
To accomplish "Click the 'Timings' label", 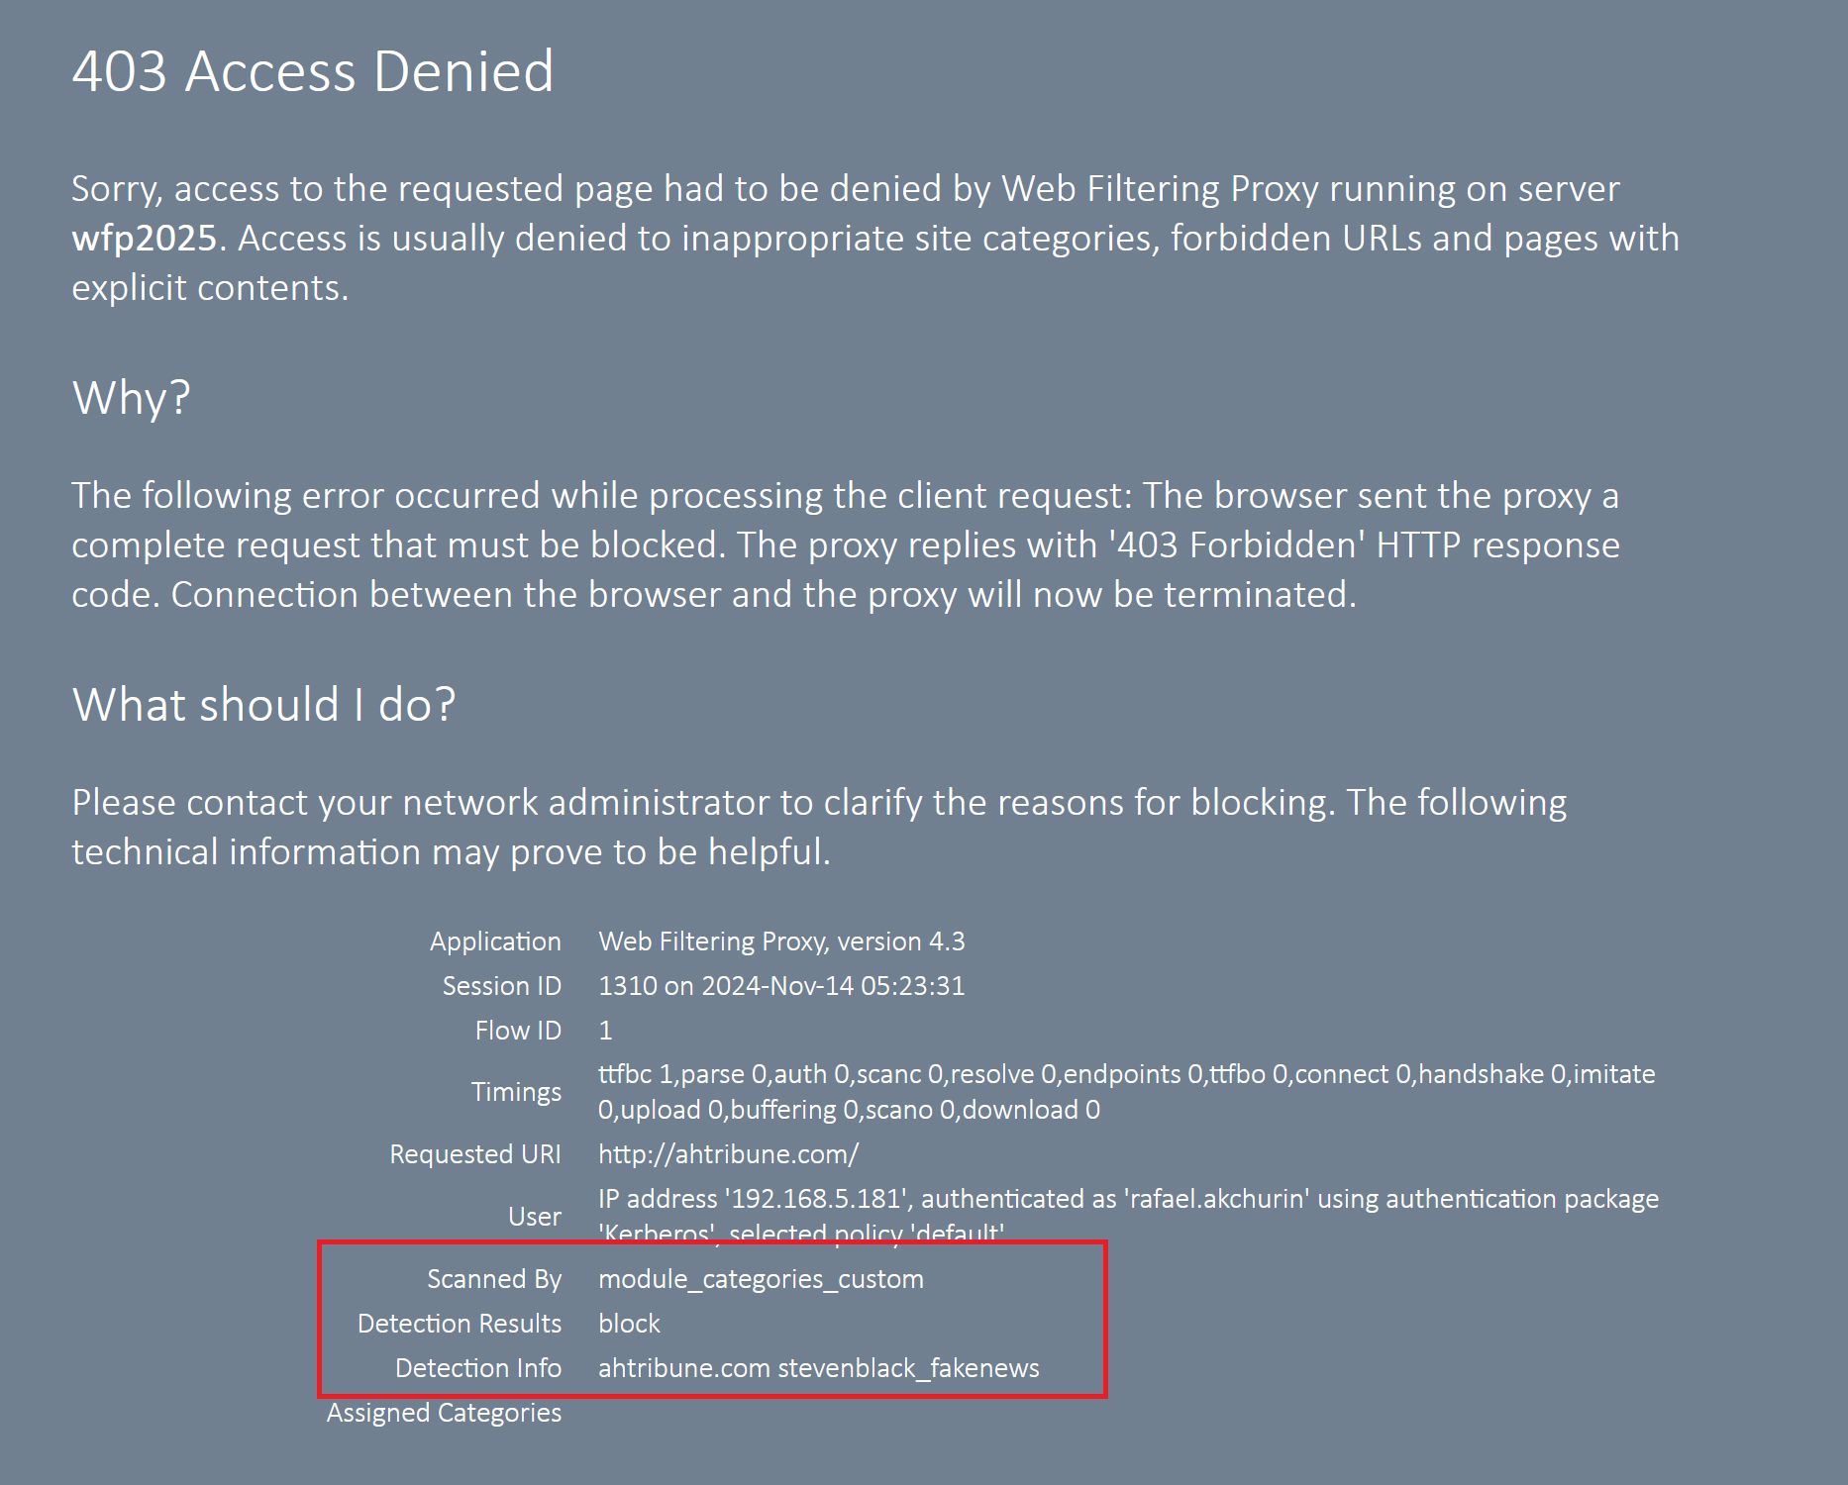I will (x=516, y=1092).
